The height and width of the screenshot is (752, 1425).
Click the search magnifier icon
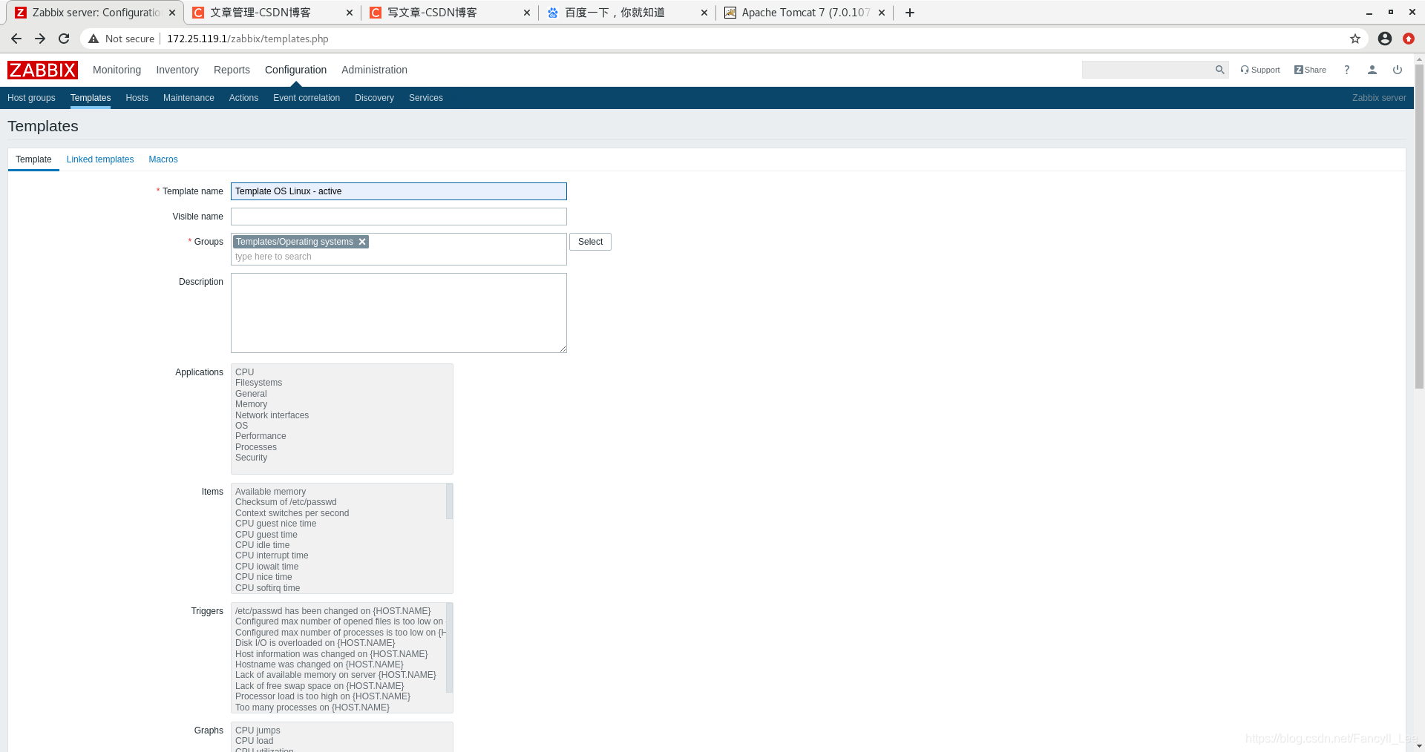(1219, 70)
